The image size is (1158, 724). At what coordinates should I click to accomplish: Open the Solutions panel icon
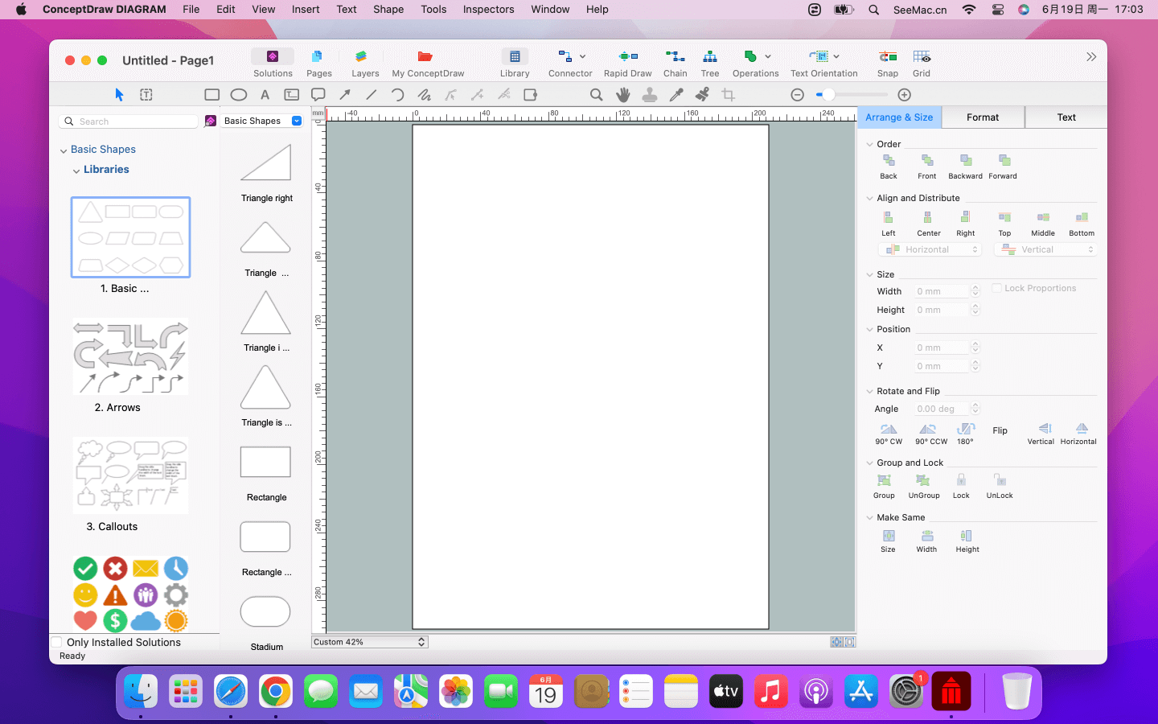(273, 57)
